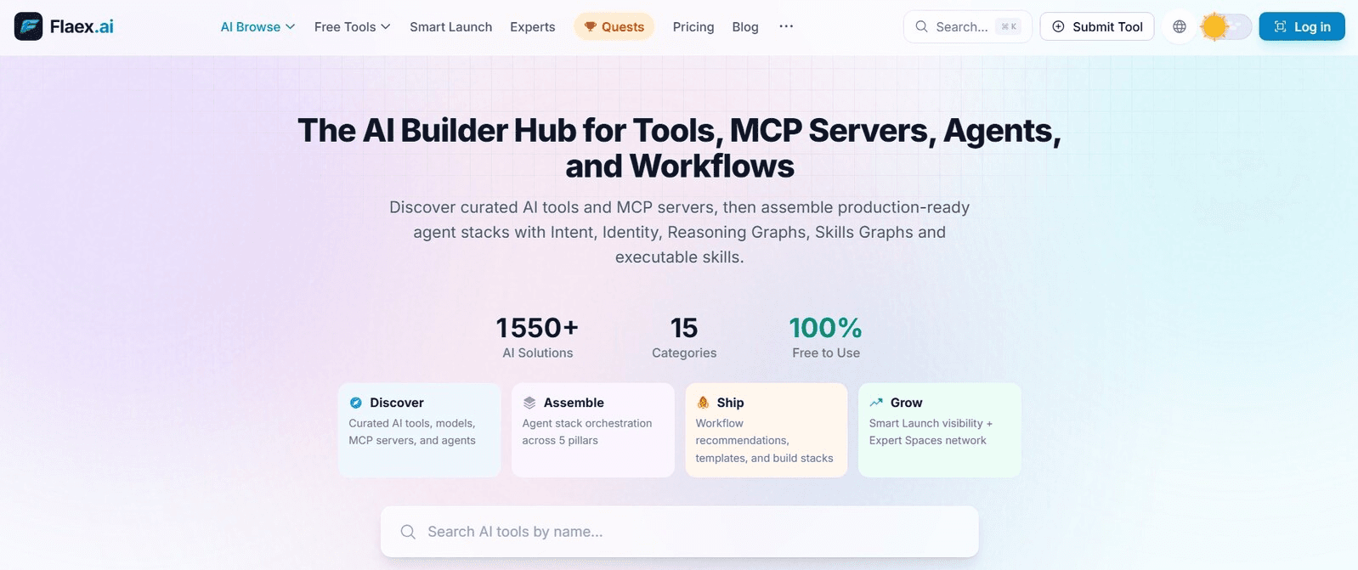Open the Experts page
1358x570 pixels.
[x=532, y=26]
